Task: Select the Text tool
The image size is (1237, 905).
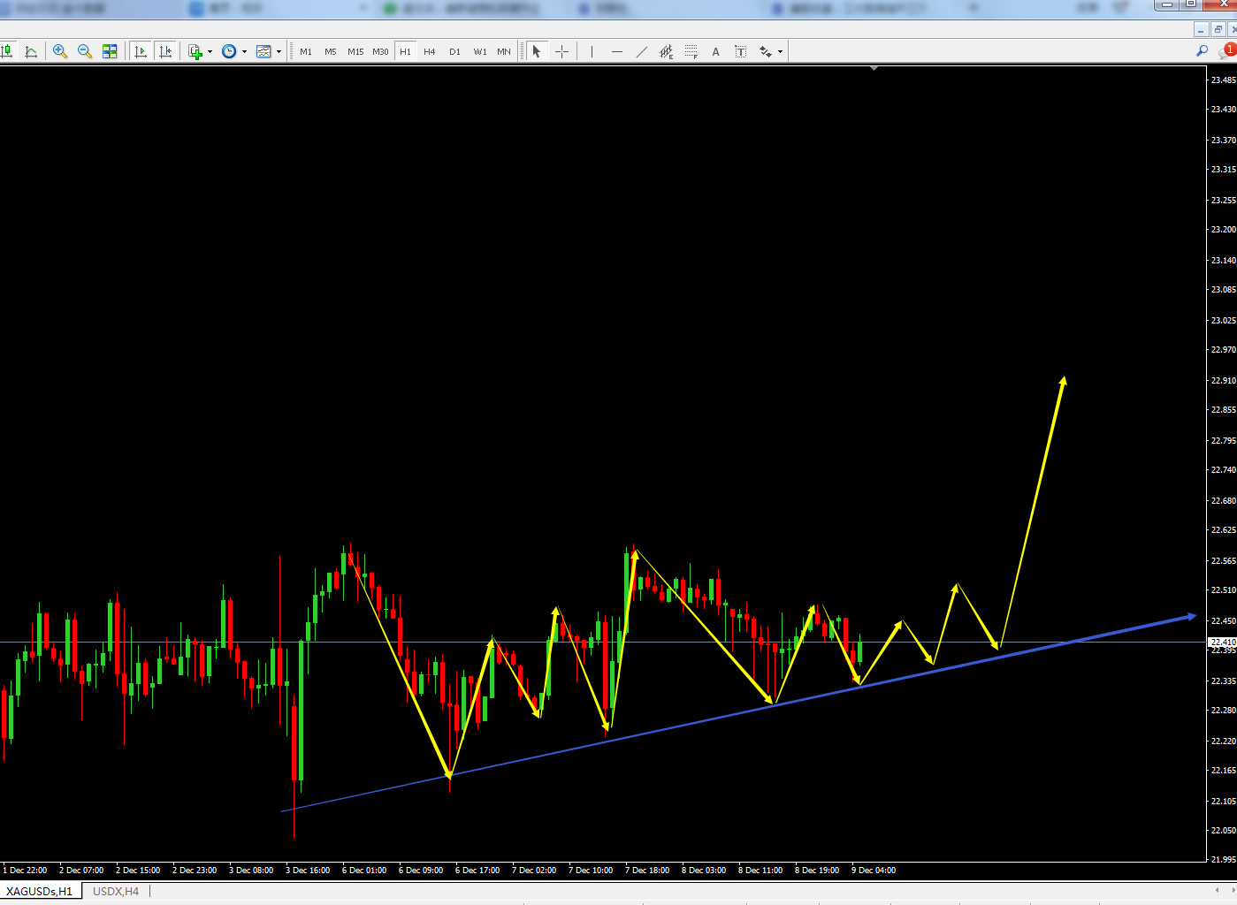Action: coord(715,51)
